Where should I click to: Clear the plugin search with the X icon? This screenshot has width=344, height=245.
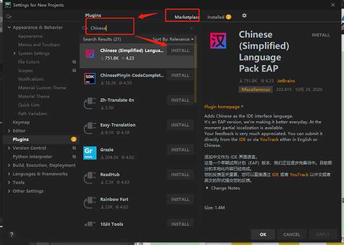[x=191, y=28]
